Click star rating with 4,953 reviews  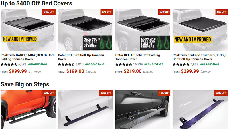tap(181, 64)
